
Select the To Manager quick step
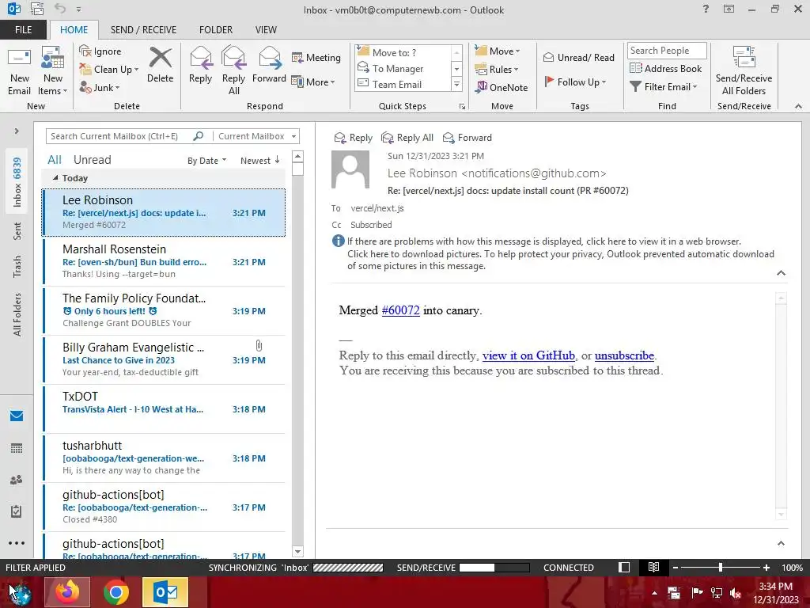[x=403, y=68]
